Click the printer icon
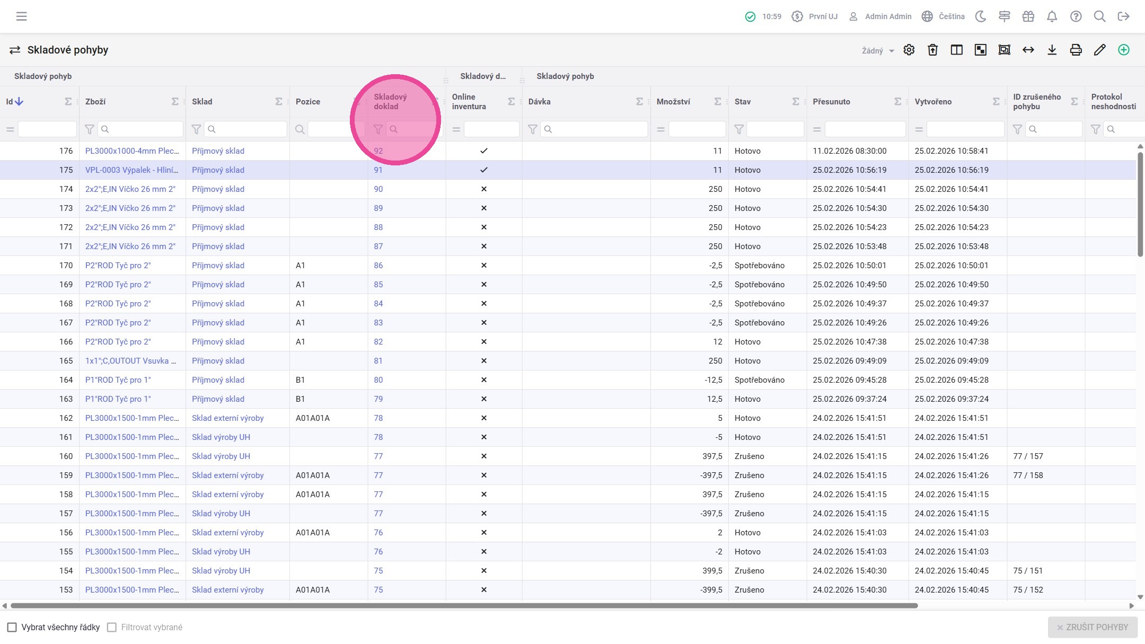Screen dimensions: 1145x644 1076,50
